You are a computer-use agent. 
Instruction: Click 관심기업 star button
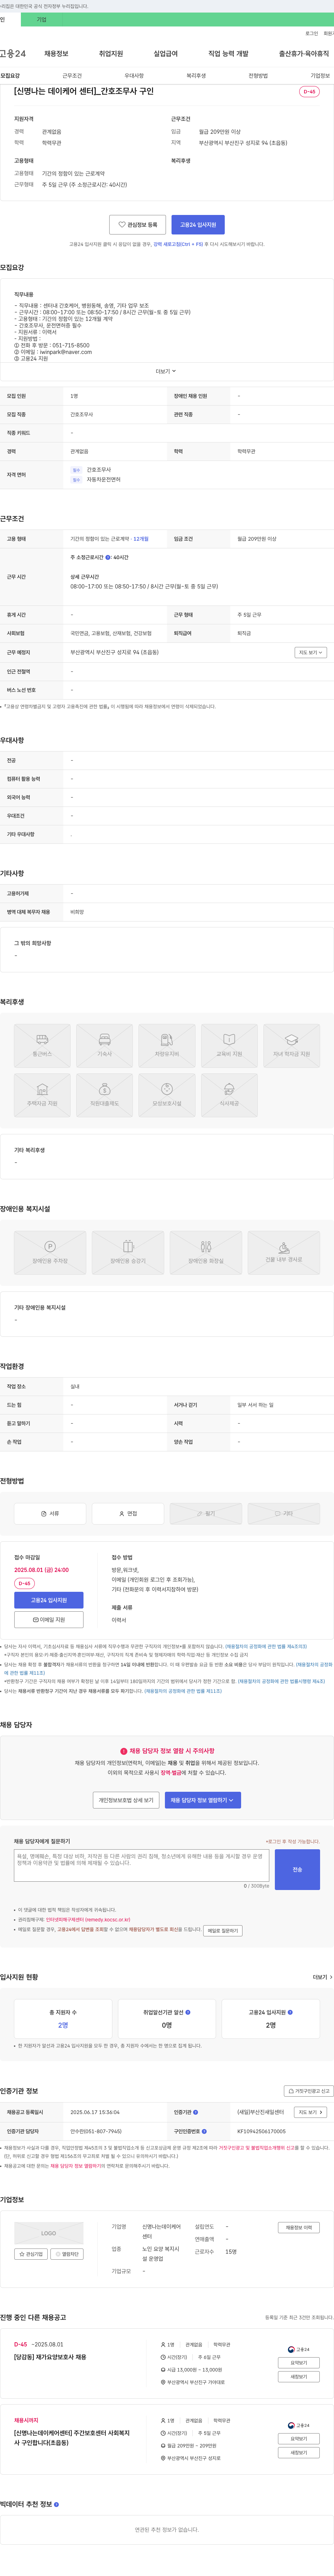(31, 2254)
